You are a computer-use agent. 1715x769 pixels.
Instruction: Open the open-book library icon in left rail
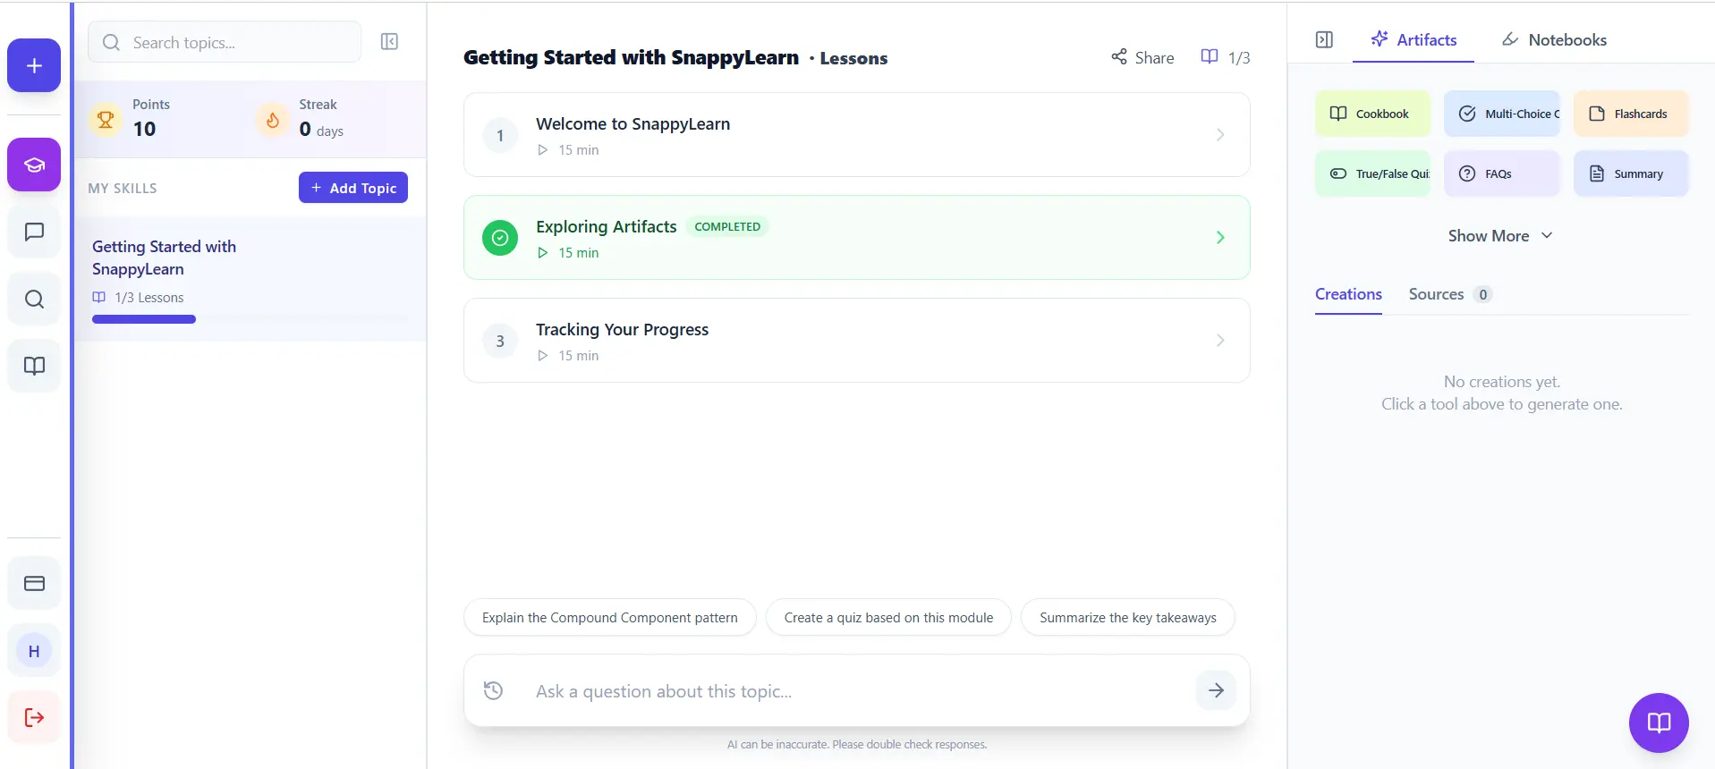[34, 366]
